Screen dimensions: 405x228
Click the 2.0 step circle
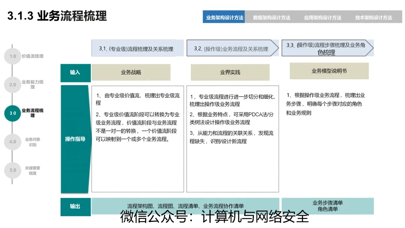tap(13, 84)
